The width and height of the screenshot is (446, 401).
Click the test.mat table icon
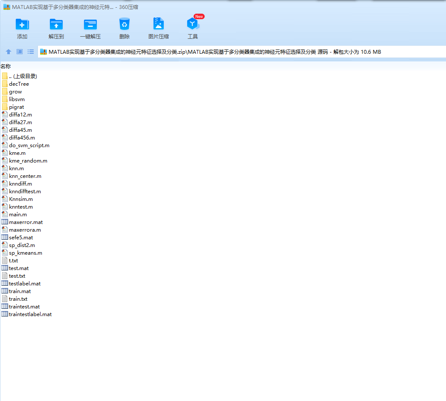5,268
